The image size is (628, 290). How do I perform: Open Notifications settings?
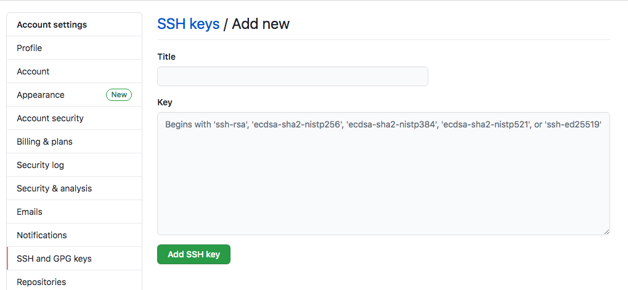(x=75, y=235)
